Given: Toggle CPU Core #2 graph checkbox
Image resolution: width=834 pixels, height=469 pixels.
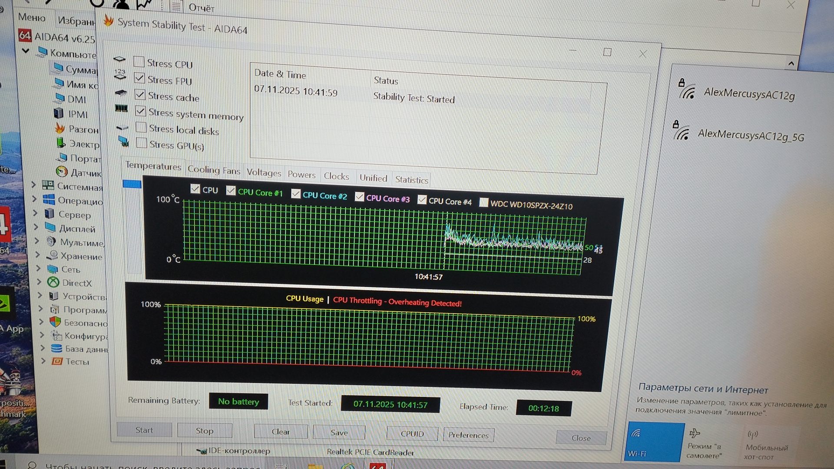Looking at the screenshot, I should 296,194.
